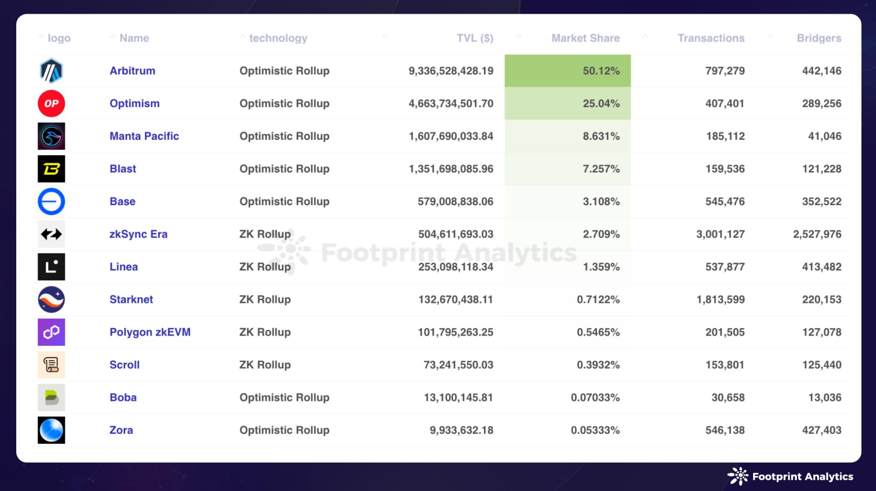Open the Boba name link
The image size is (876, 491).
[123, 398]
